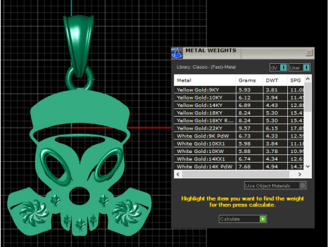Click the SPG column header

click(295, 80)
